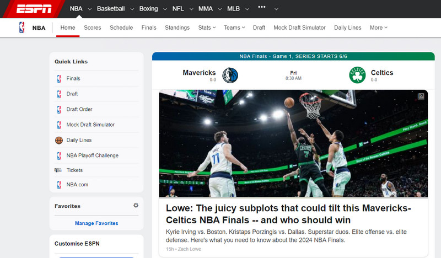The width and height of the screenshot is (441, 258).
Task: Select the Home tab
Action: tap(68, 28)
